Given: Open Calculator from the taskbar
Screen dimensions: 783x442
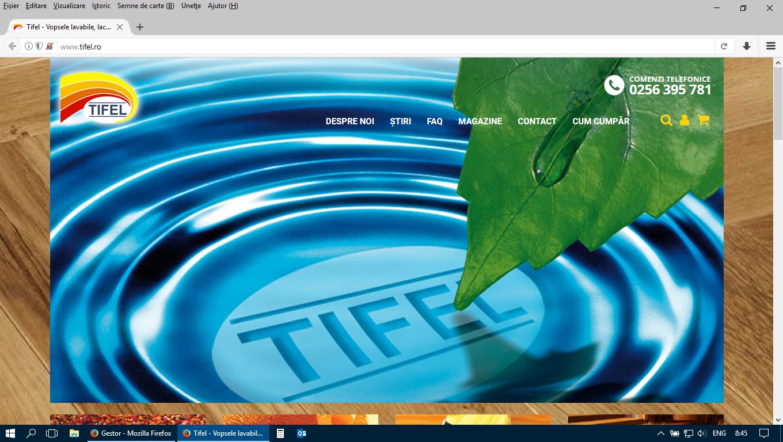Looking at the screenshot, I should click(280, 433).
